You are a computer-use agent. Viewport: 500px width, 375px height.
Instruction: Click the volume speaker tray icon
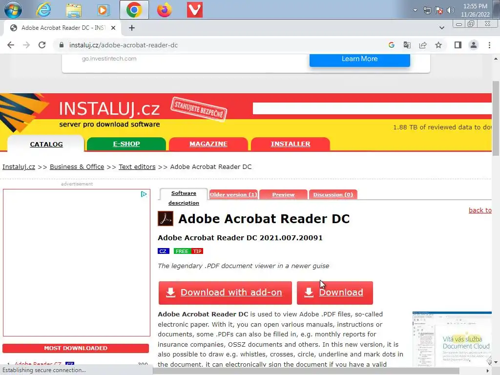click(x=450, y=10)
